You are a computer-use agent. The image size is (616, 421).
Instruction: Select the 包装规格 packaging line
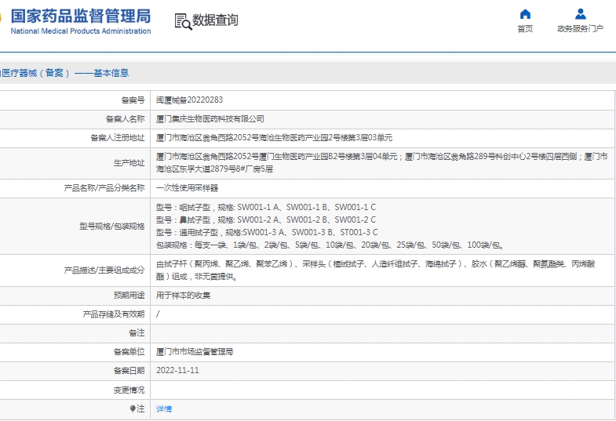tap(330, 245)
